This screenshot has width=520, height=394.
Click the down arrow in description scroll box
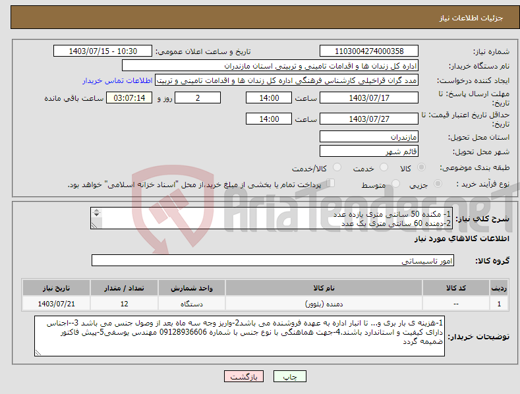pyautogui.click(x=96, y=215)
